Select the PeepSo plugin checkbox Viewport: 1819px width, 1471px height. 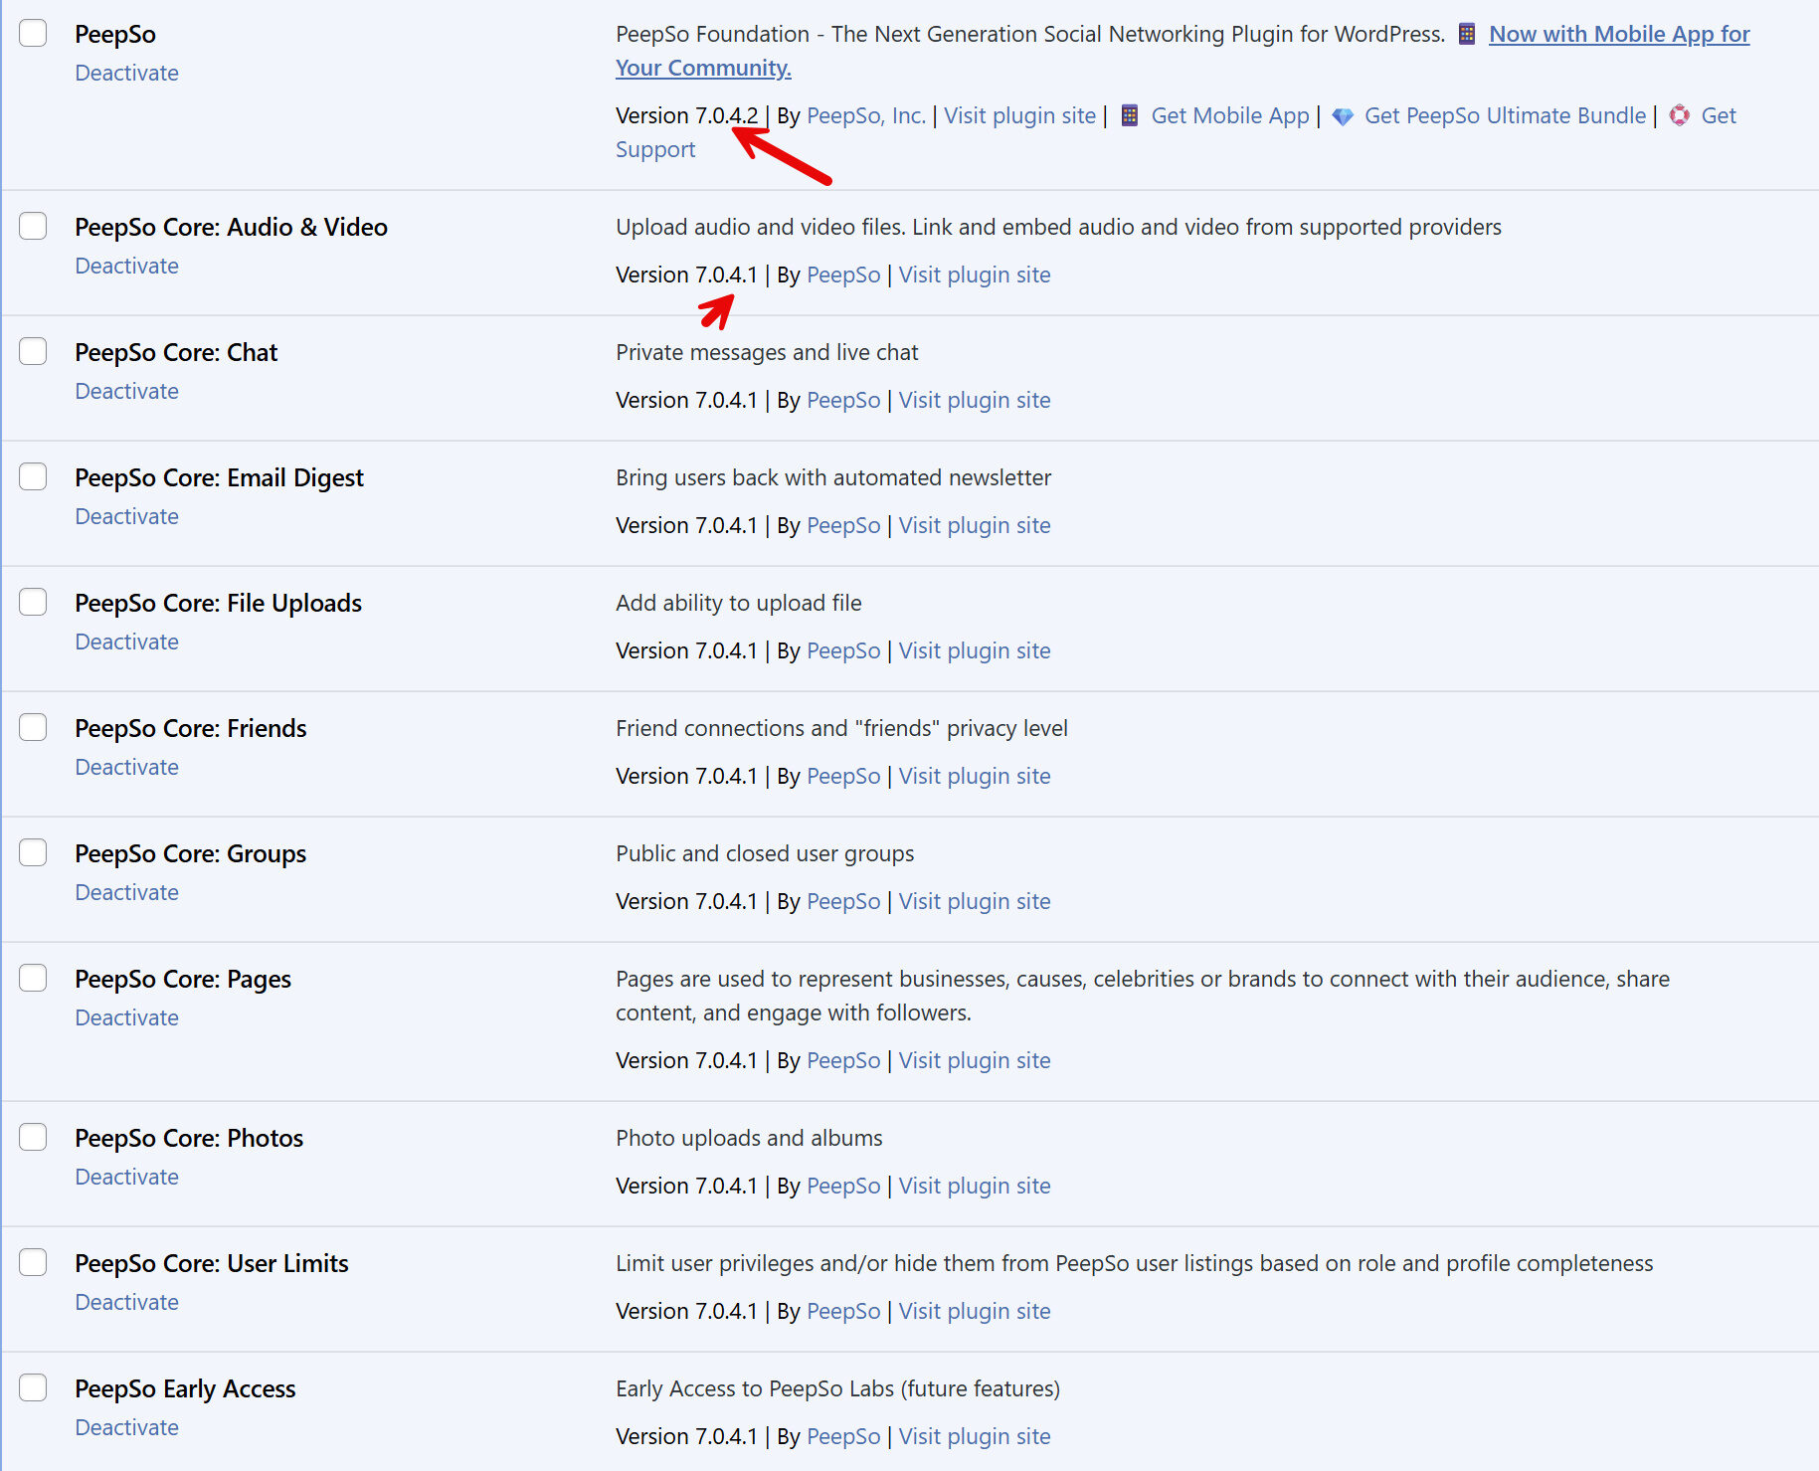33,33
